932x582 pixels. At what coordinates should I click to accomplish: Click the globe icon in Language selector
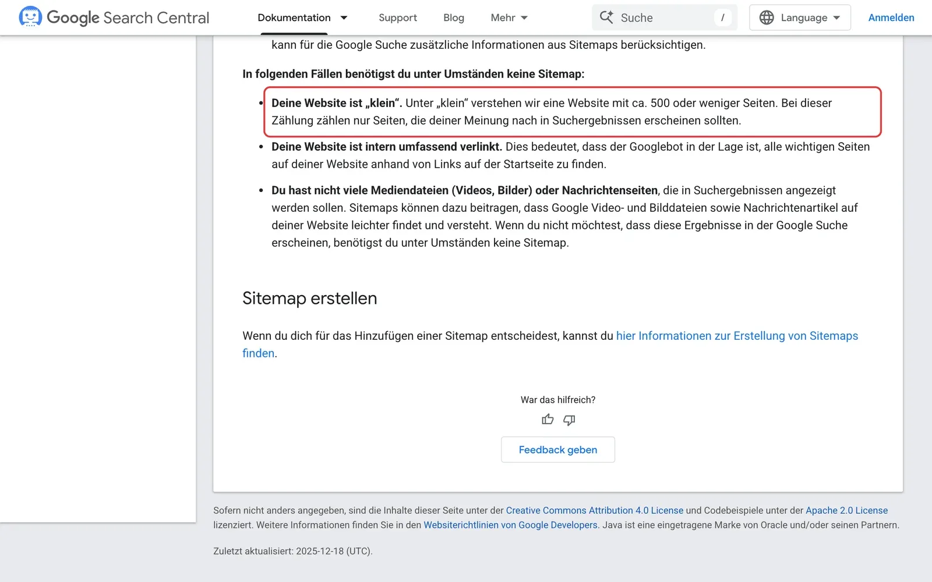tap(767, 17)
